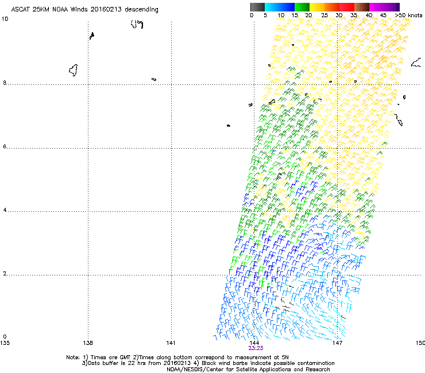
Task: Select the red 30-35 knots legend color
Action: click(x=347, y=7)
